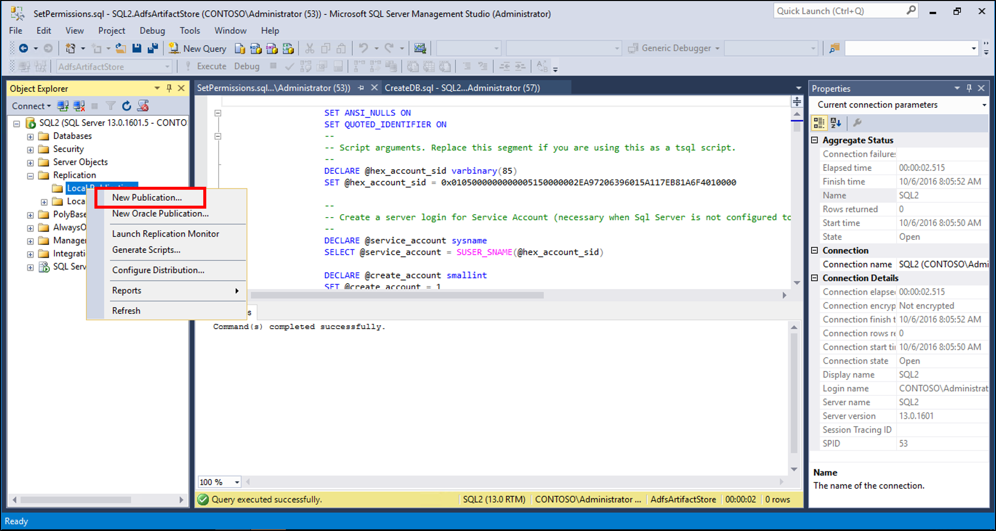The width and height of the screenshot is (996, 531).
Task: Open the Generic Debugger dropdown
Action: 717,48
